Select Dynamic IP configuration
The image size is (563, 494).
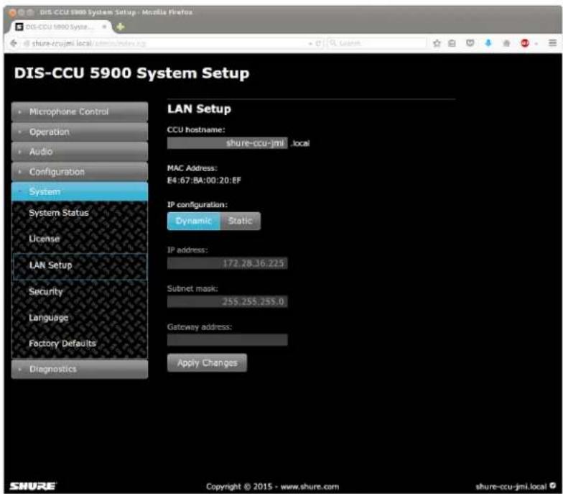coord(194,221)
